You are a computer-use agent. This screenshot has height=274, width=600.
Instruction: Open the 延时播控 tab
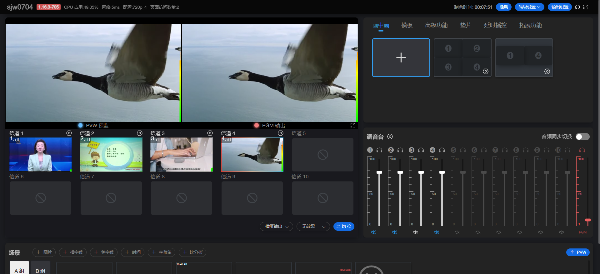495,25
